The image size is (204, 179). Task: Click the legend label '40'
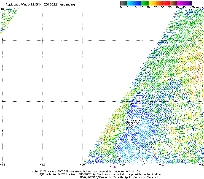[x=177, y=7]
